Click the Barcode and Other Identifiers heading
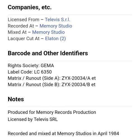Viewport: 140px width, 140px height. [48, 53]
